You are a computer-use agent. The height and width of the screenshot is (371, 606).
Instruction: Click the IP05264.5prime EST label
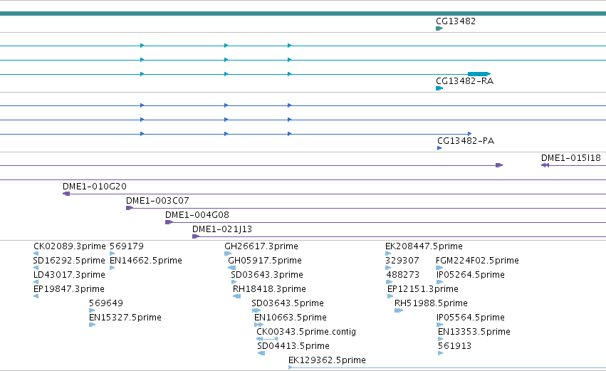[x=471, y=275]
